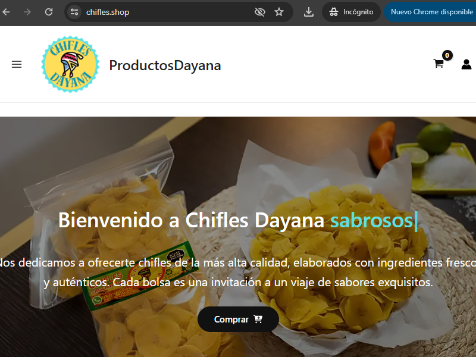Reload the chifles.shop page

[49, 12]
